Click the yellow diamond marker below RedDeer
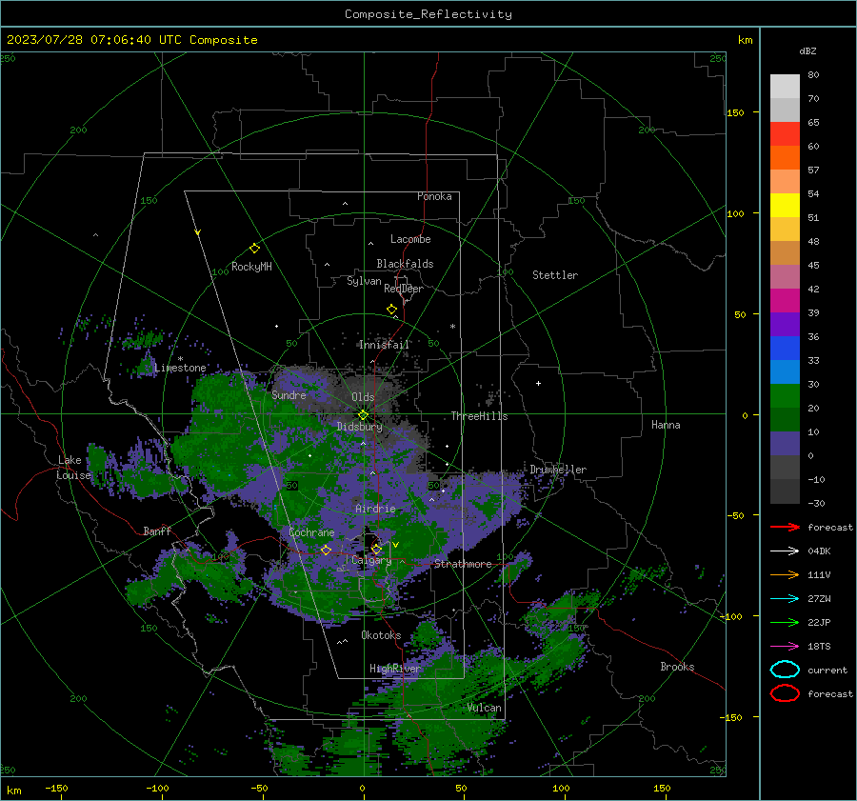Screen dimensions: 857x801 click(x=392, y=310)
